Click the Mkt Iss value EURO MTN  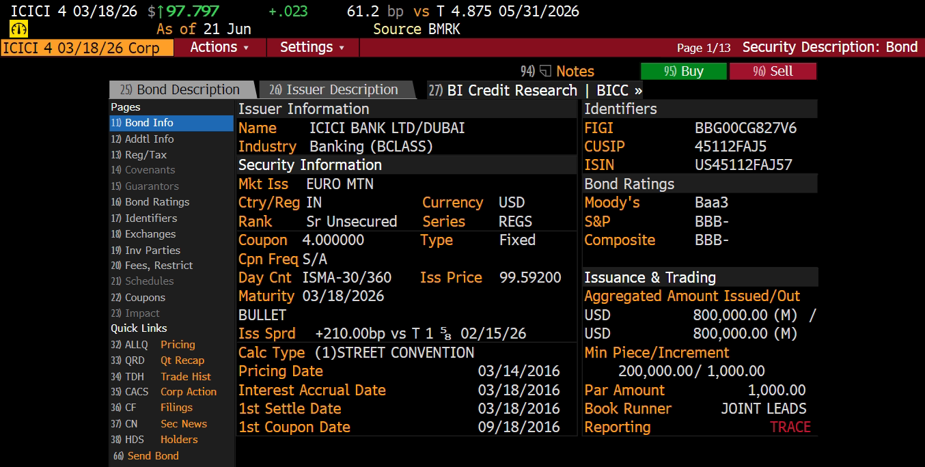[340, 184]
